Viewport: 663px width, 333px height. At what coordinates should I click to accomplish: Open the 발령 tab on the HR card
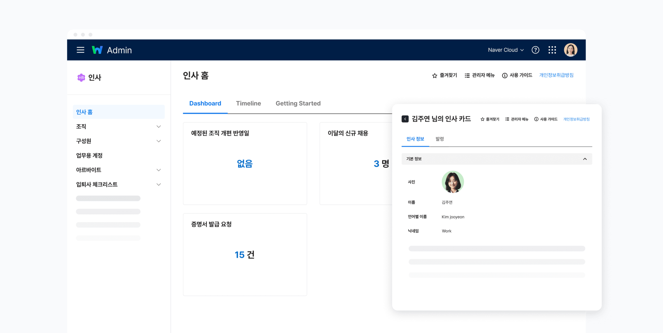pos(440,139)
